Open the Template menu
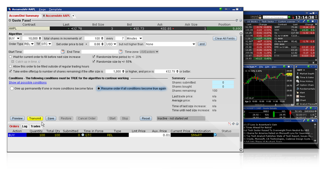Image resolution: width=326 pixels, height=172 pixels. [x=55, y=9]
